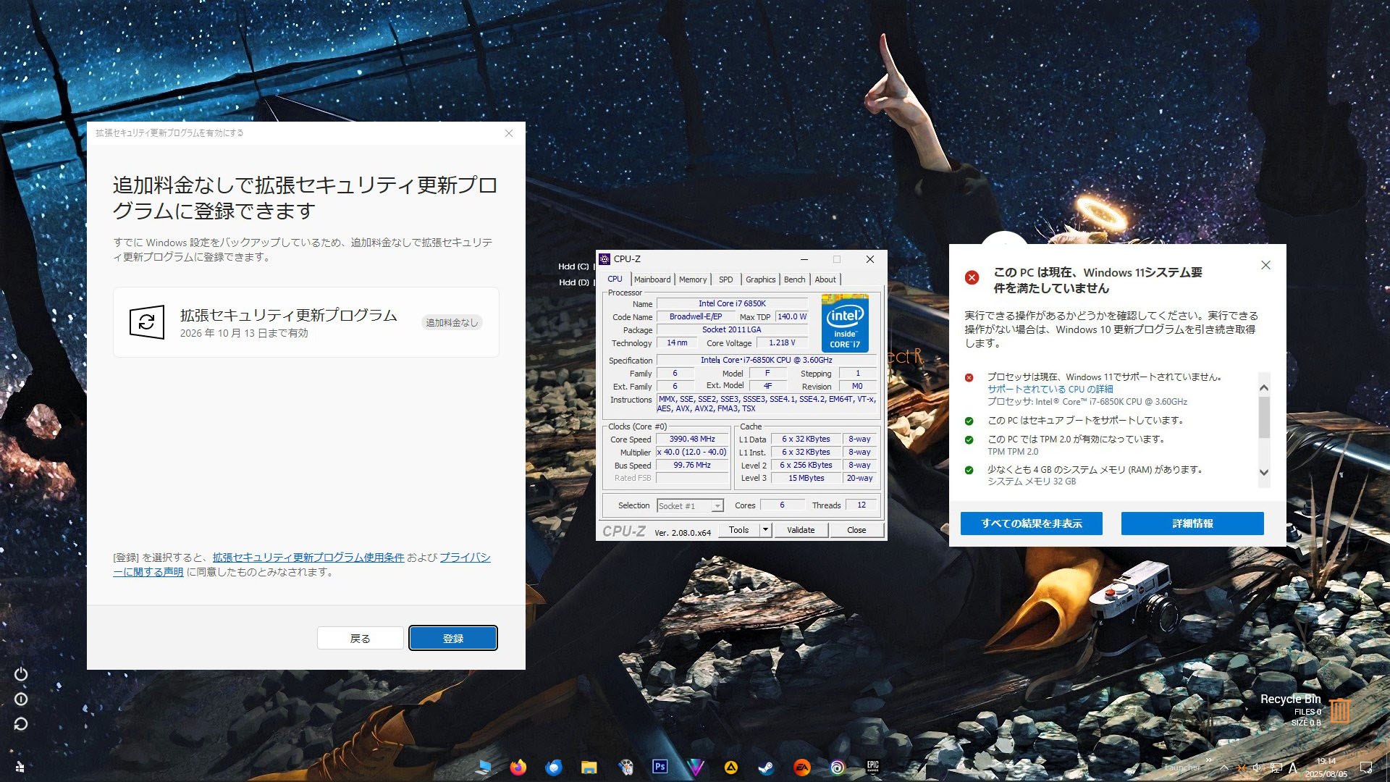This screenshot has width=1390, height=782.
Task: Click the Tools button in CPU-Z
Action: tap(738, 530)
